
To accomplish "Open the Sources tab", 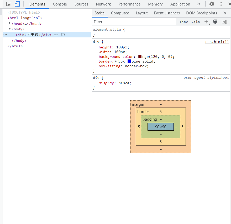I will point(81,4).
